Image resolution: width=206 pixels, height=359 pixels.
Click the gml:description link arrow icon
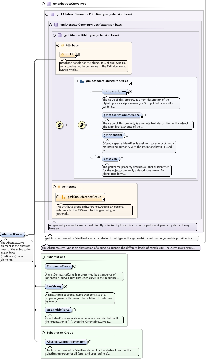point(128,94)
